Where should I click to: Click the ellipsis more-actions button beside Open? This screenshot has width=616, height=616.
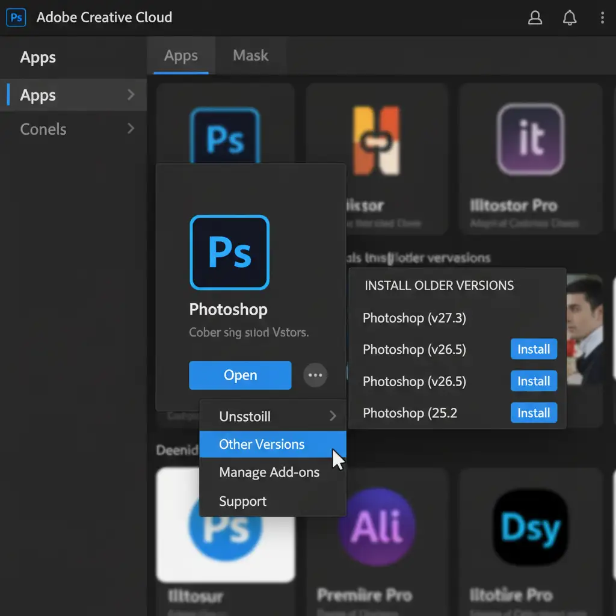coord(315,375)
